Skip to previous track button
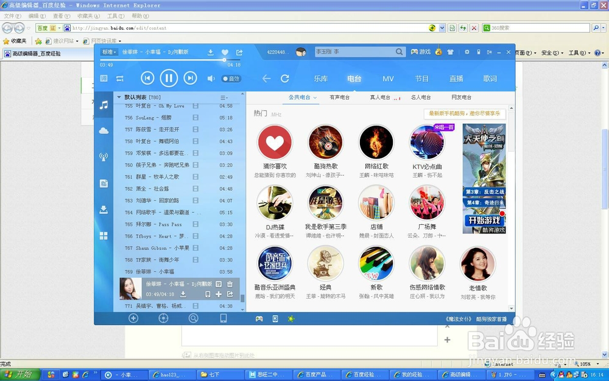Viewport: 609px width, 381px height. (147, 78)
